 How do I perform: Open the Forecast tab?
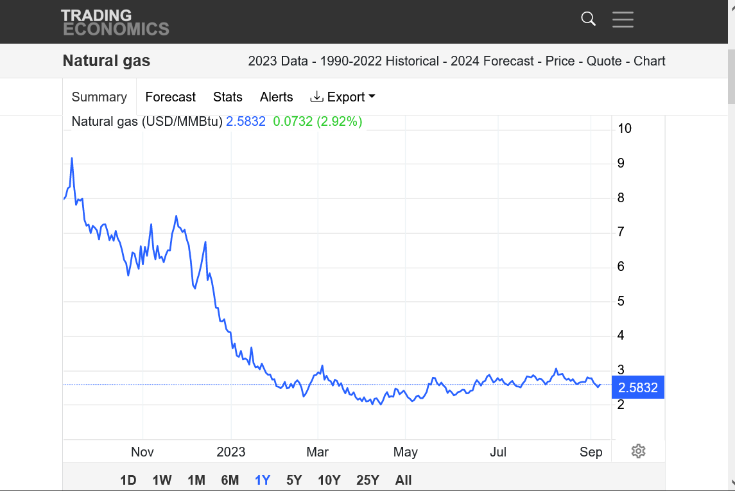170,97
